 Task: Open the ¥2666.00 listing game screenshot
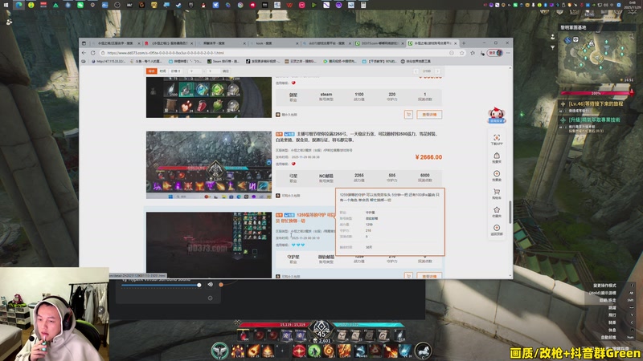pos(209,165)
